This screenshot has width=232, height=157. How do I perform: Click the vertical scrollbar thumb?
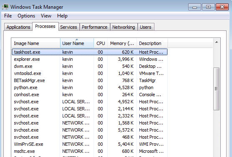coord(217,89)
